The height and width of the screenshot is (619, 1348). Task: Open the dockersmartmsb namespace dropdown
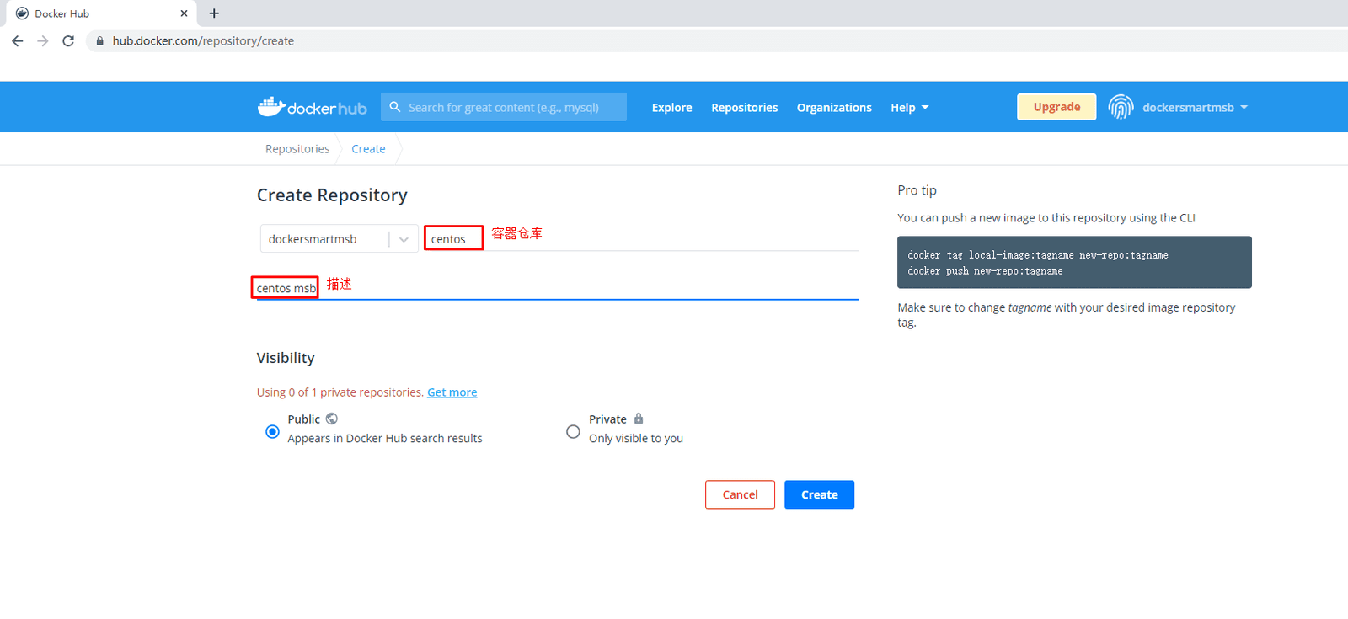pos(339,239)
